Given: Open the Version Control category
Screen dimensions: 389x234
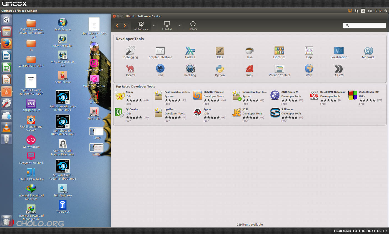Looking at the screenshot, I should (x=279, y=71).
